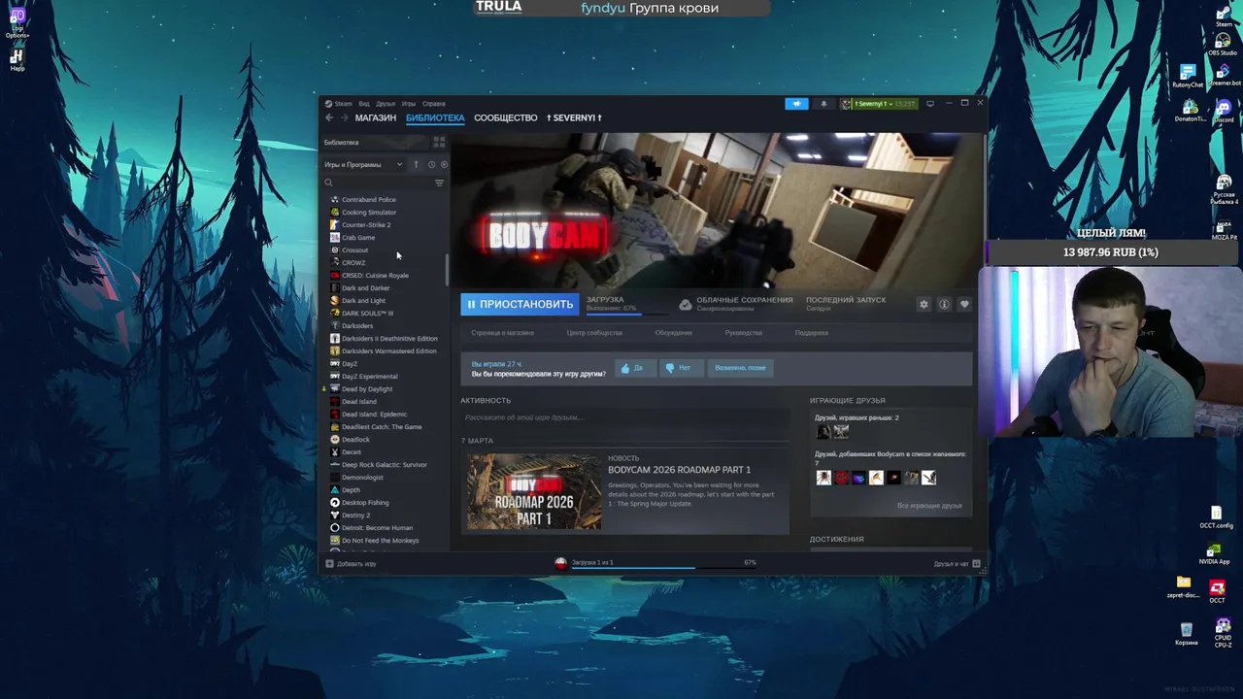The width and height of the screenshot is (1243, 699).
Task: Go back with the Steam back arrow
Action: 329,117
